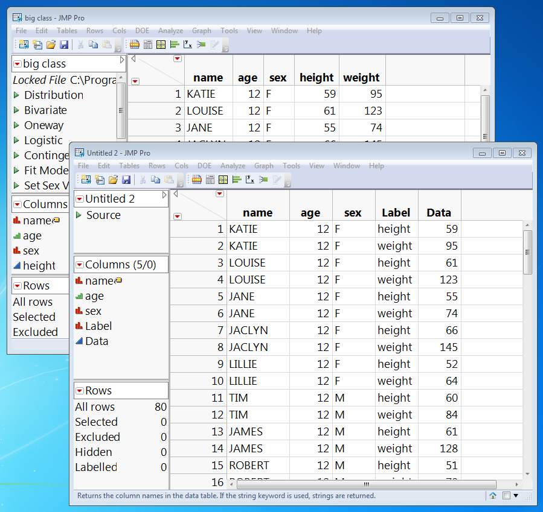The width and height of the screenshot is (543, 512).
Task: Open Analyze menu in Untitled 2 window
Action: [x=233, y=166]
